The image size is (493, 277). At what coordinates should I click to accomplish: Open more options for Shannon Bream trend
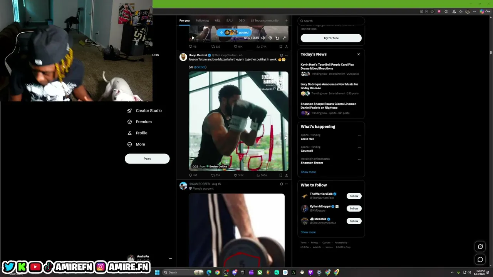(x=360, y=159)
